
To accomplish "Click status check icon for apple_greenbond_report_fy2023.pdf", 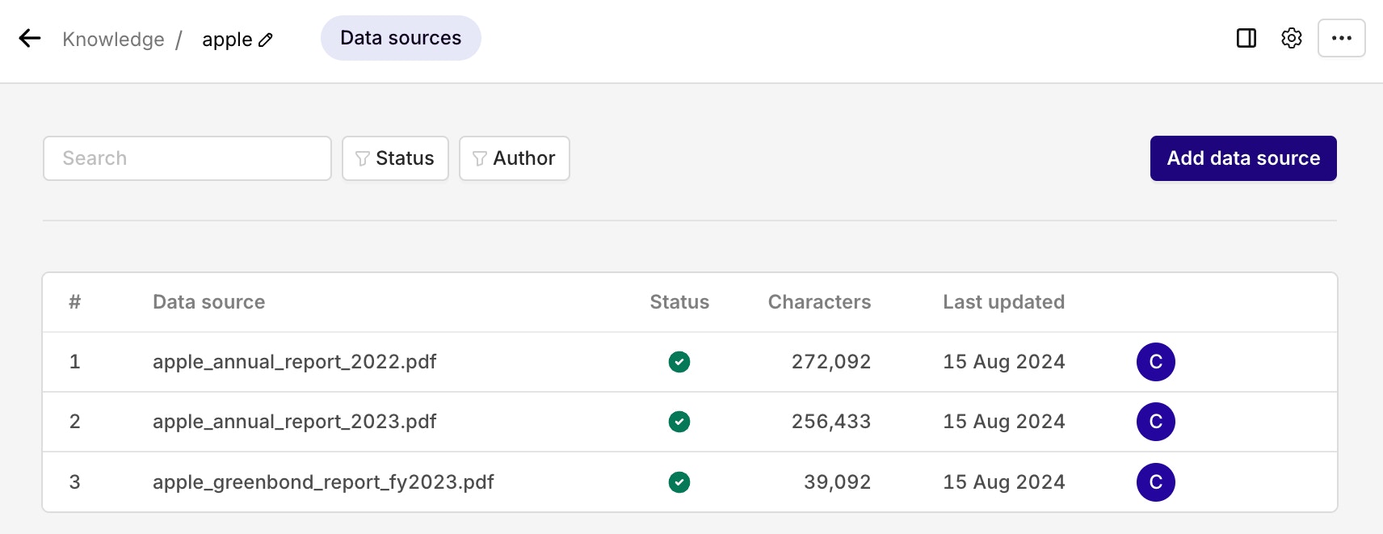I will 679,482.
